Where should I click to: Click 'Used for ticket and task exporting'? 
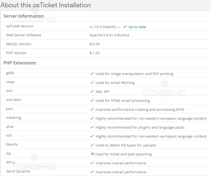coord(123,154)
